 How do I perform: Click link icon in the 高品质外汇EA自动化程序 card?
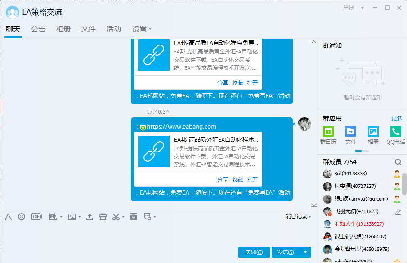pos(154,152)
